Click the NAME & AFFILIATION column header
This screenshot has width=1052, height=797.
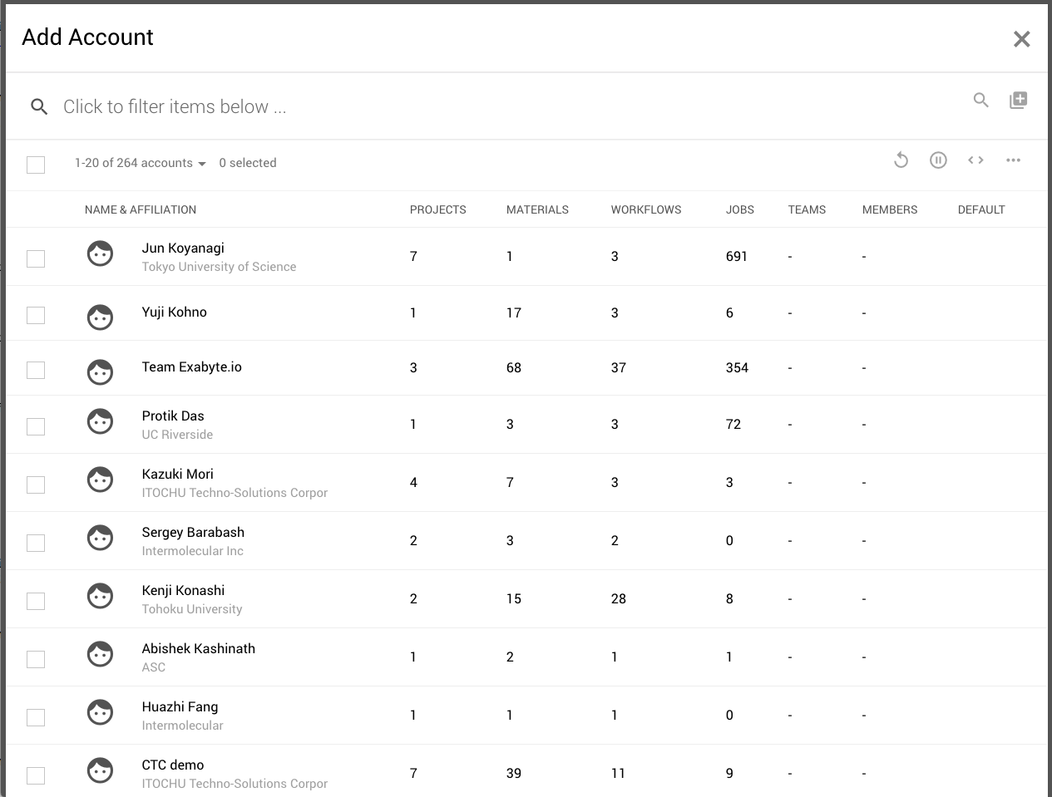(140, 209)
